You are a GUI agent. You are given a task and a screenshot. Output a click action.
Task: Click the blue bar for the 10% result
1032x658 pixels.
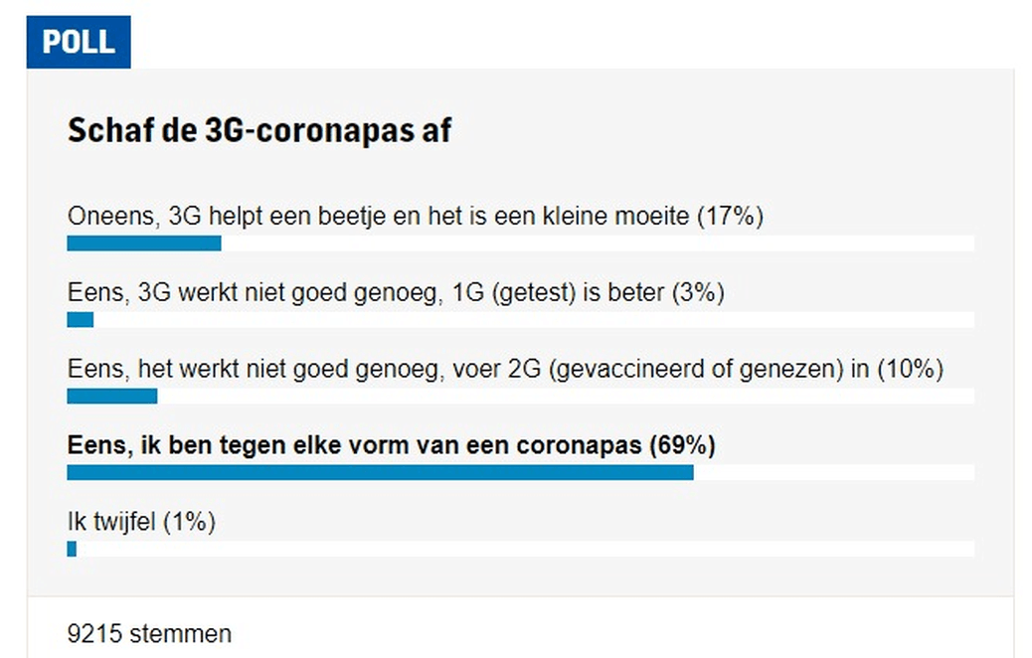111,397
